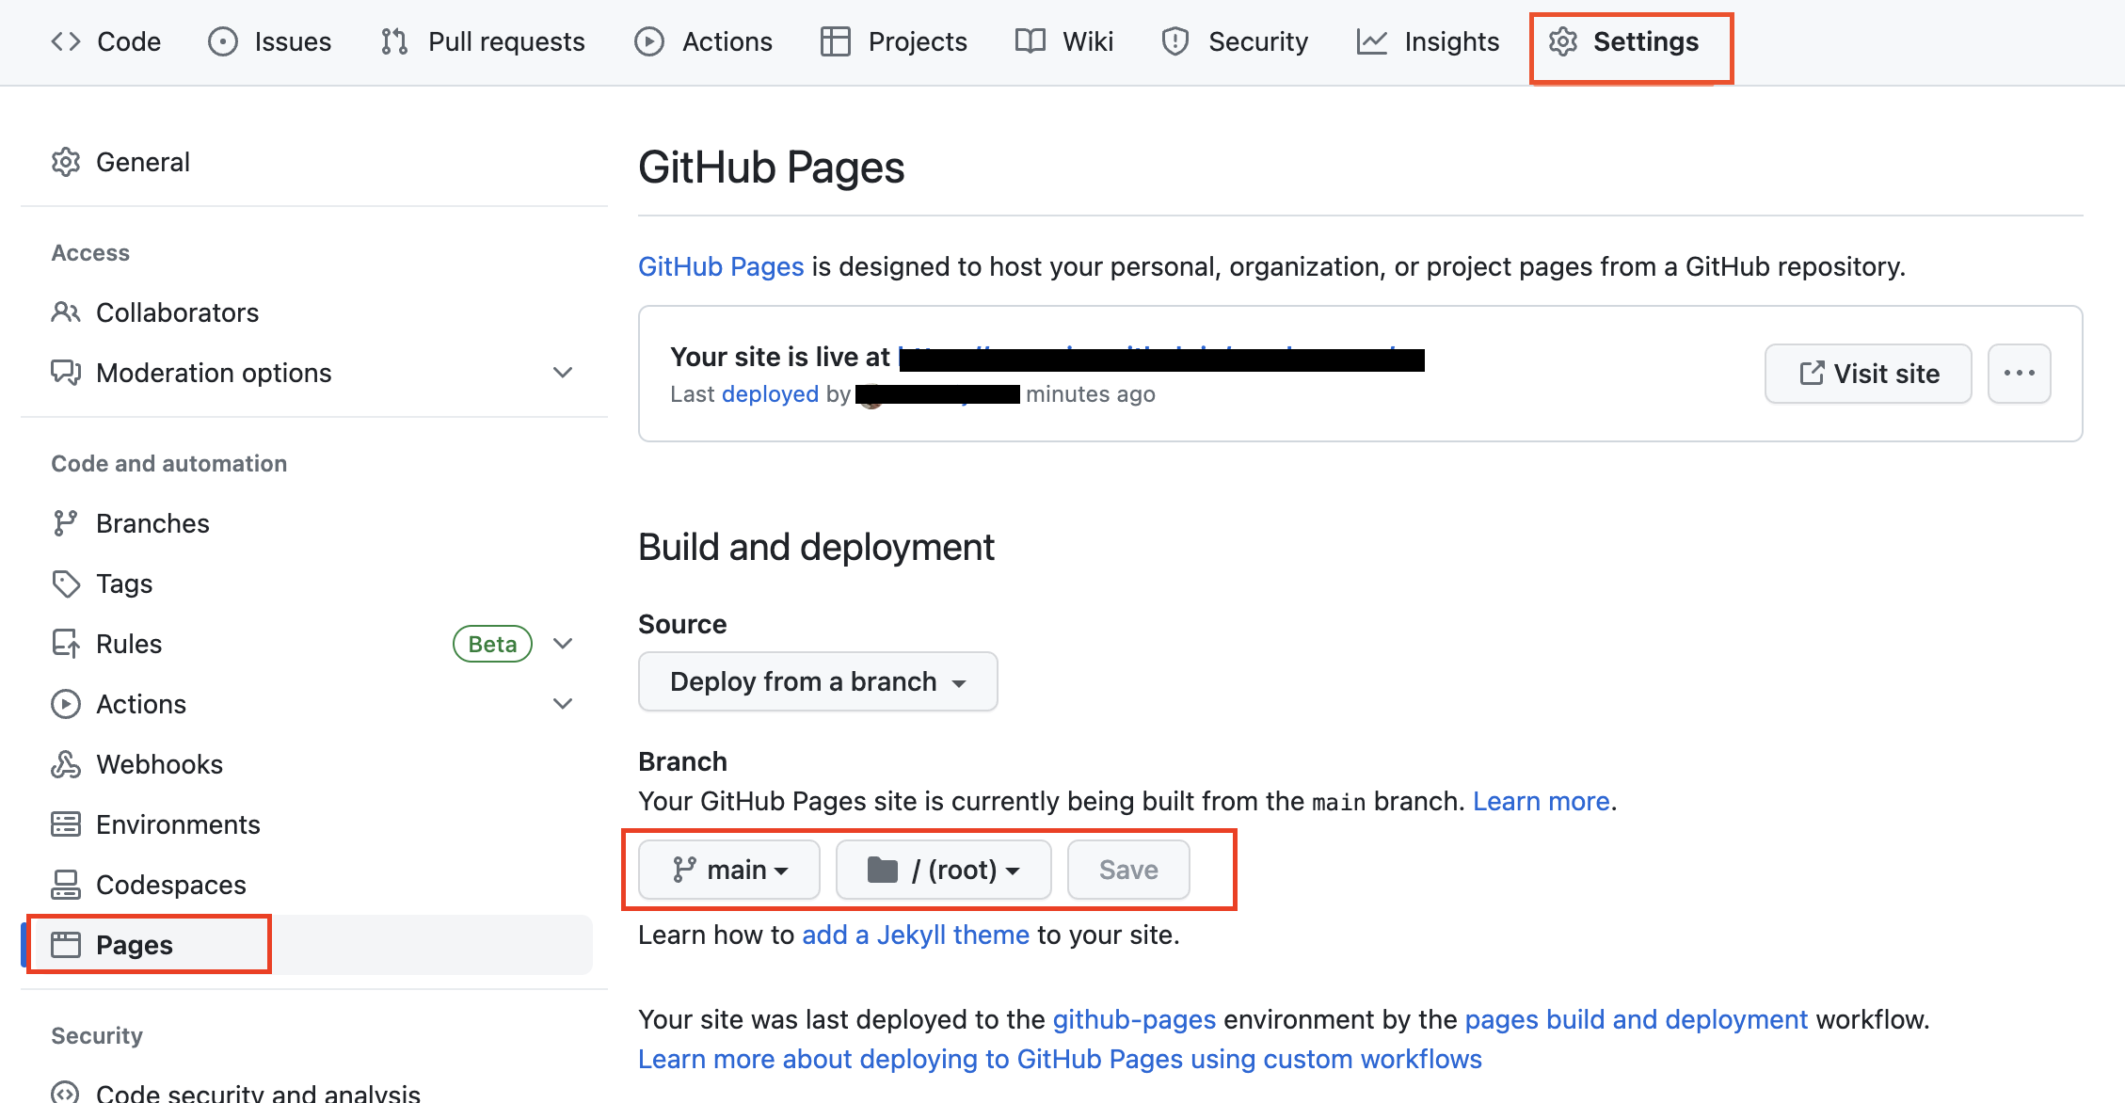This screenshot has width=2125, height=1103.
Task: Open the Insights tab
Action: coord(1429,41)
